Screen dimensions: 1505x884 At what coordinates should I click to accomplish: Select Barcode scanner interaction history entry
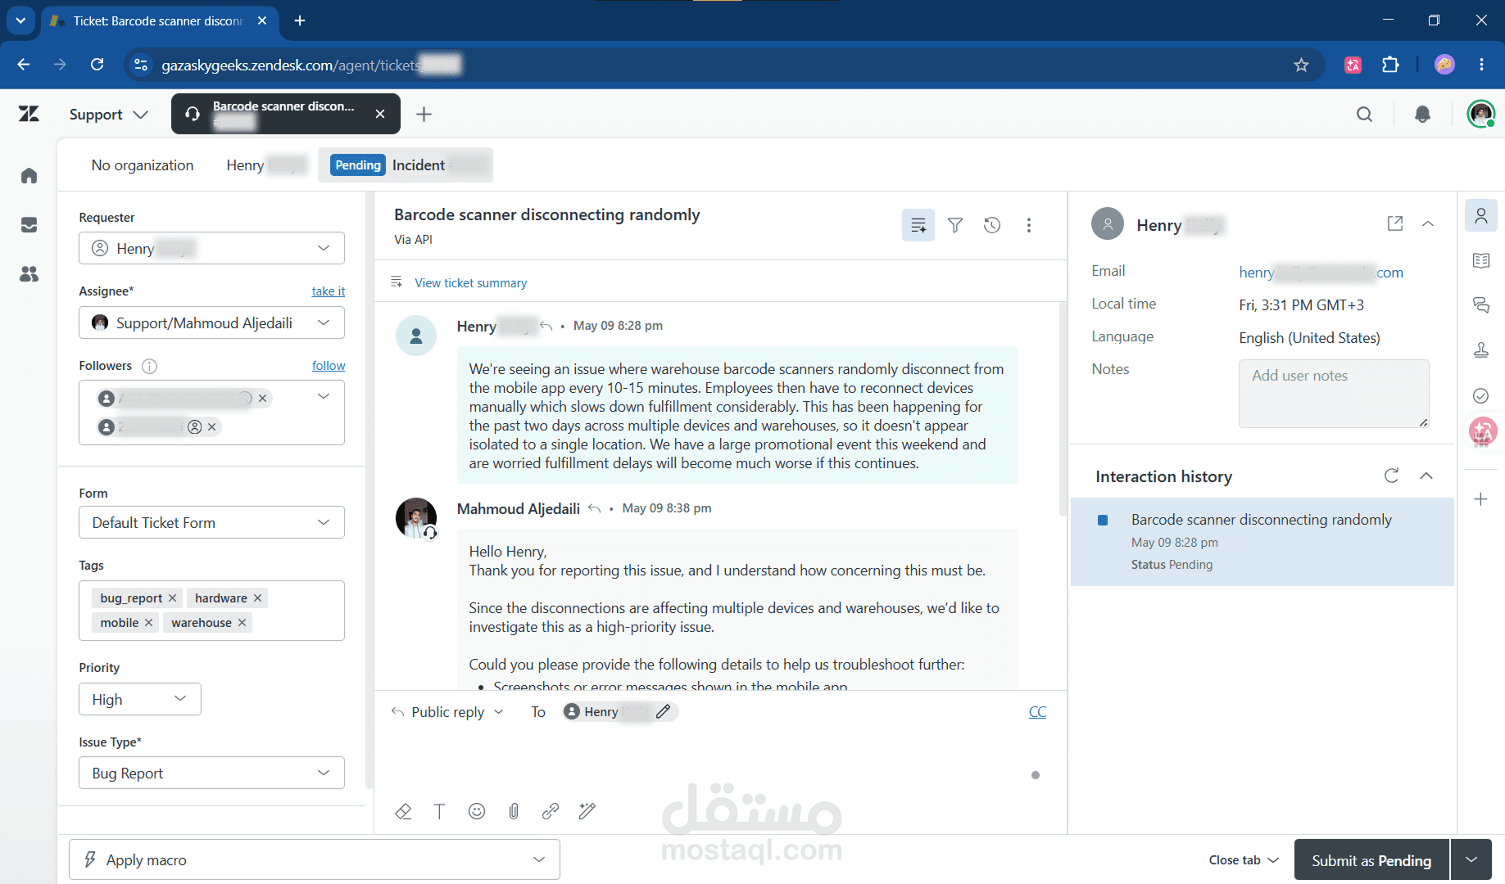point(1262,541)
